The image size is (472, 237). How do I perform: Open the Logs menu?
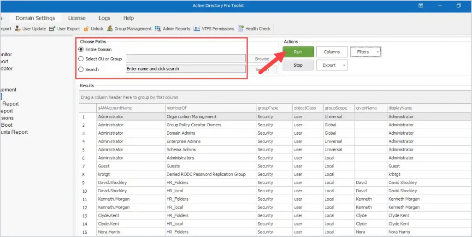105,18
